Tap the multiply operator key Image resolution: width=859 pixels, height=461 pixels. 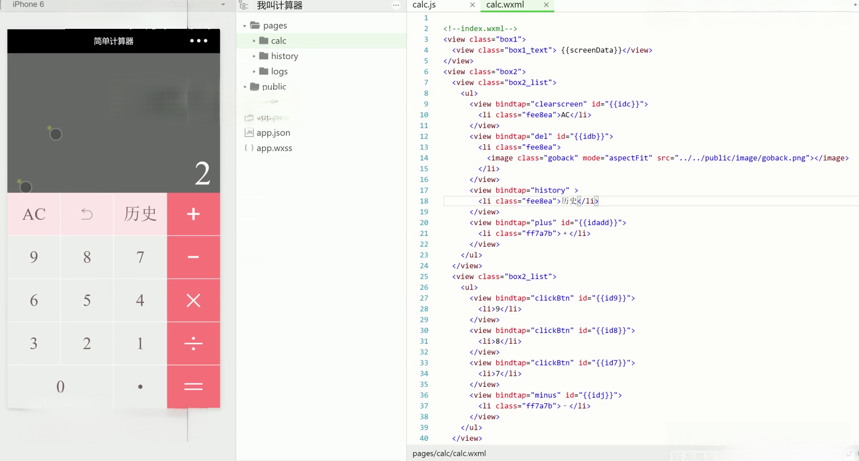pyautogui.click(x=193, y=300)
